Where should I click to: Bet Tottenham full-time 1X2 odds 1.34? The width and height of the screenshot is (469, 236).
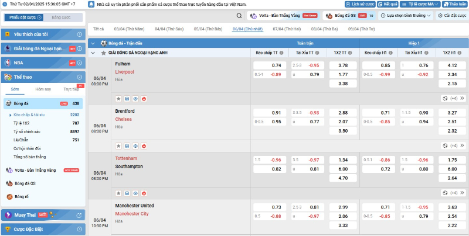[343, 160]
